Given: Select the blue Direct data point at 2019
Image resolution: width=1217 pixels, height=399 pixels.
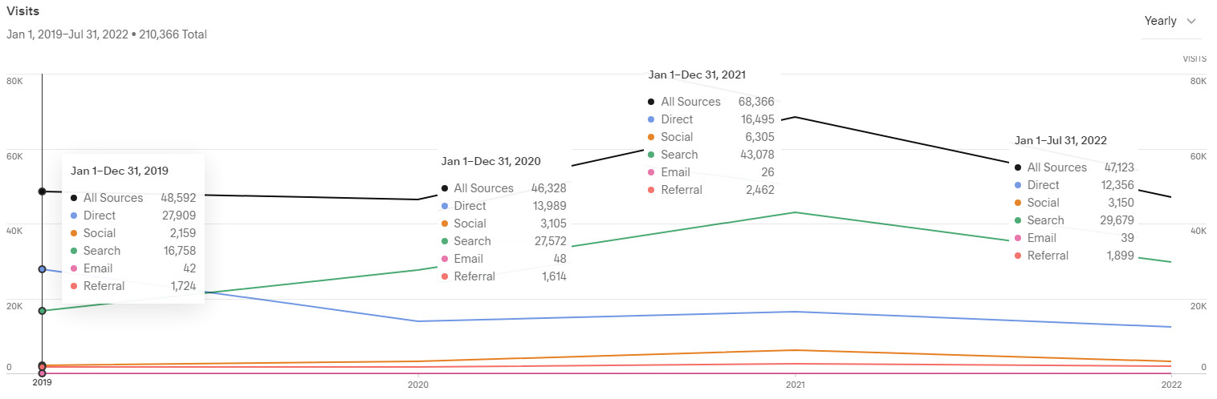Looking at the screenshot, I should pyautogui.click(x=42, y=269).
